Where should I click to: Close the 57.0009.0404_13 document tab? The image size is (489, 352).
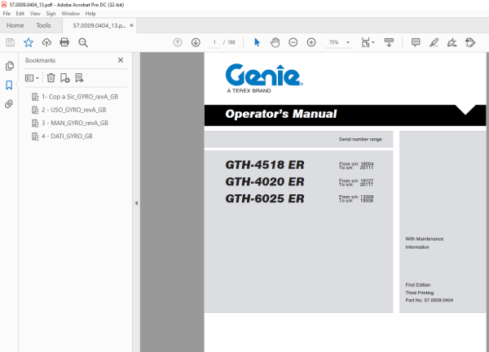tap(131, 25)
